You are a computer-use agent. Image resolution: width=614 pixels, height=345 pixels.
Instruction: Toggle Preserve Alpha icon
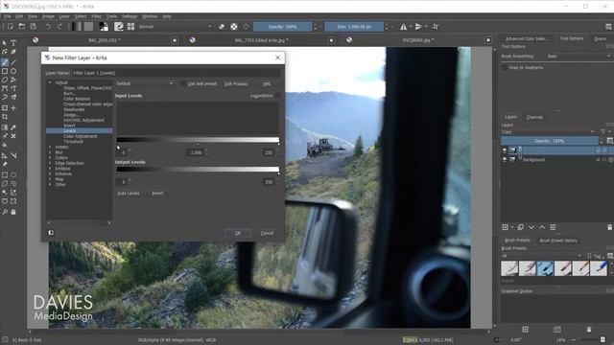(234, 27)
